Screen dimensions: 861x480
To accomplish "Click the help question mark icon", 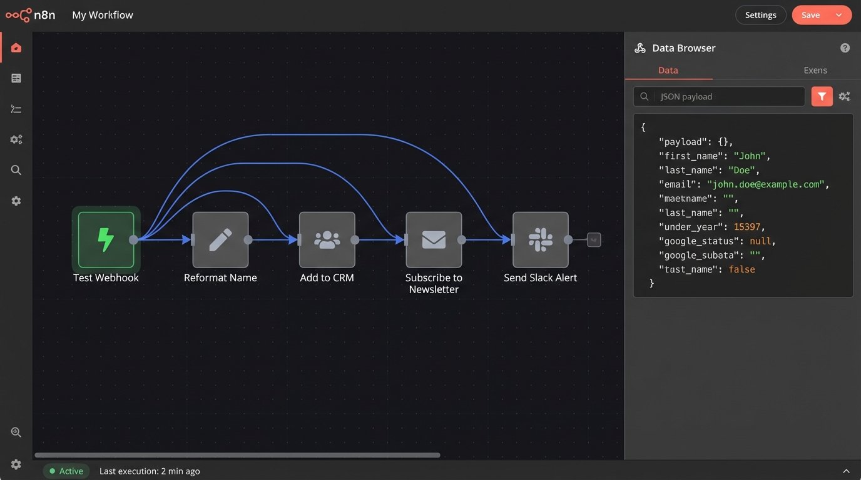I will [x=845, y=48].
